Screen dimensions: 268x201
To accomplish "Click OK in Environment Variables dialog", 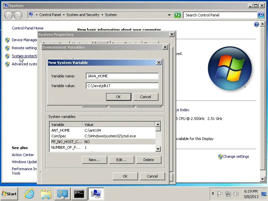I will pyautogui.click(x=125, y=176).
